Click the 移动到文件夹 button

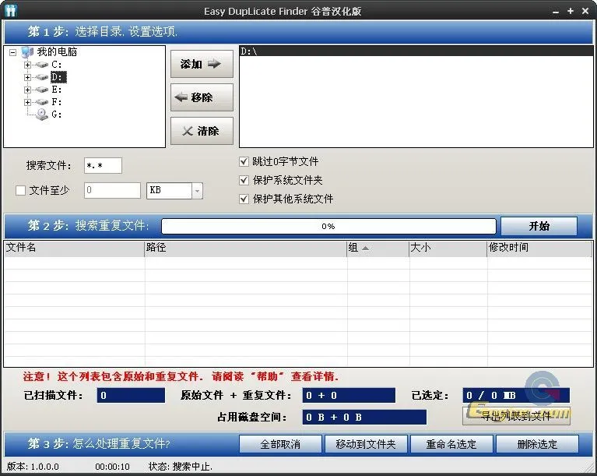366,444
